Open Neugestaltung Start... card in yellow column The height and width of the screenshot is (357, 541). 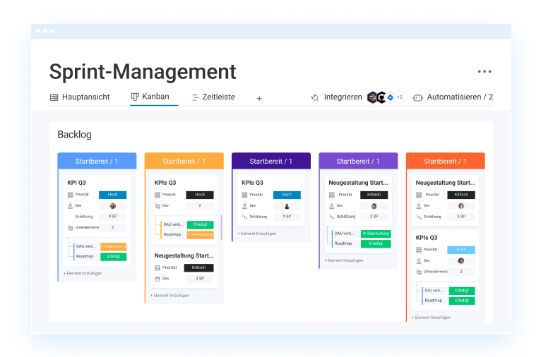click(x=184, y=255)
